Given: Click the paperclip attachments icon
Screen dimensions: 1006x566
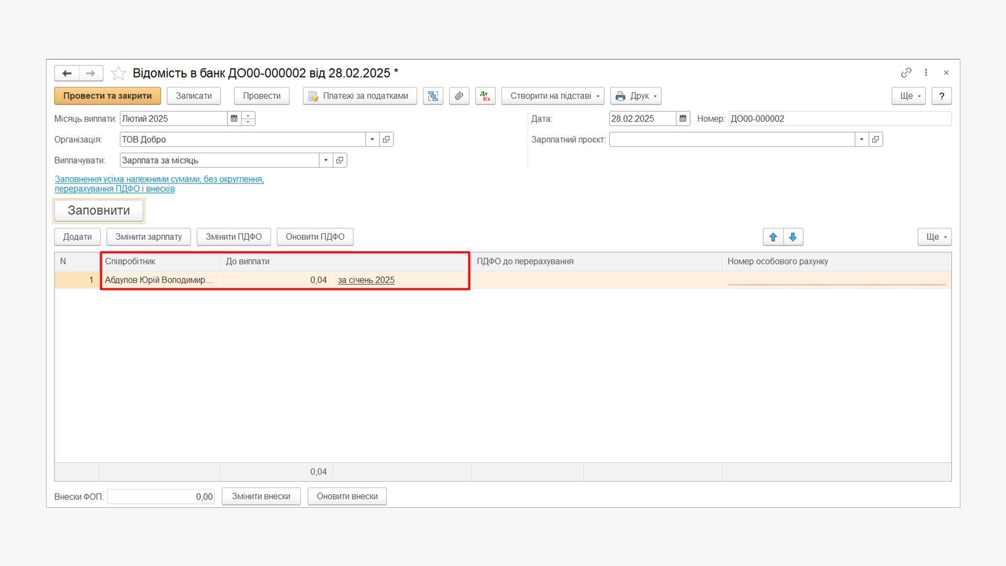Looking at the screenshot, I should pos(459,96).
